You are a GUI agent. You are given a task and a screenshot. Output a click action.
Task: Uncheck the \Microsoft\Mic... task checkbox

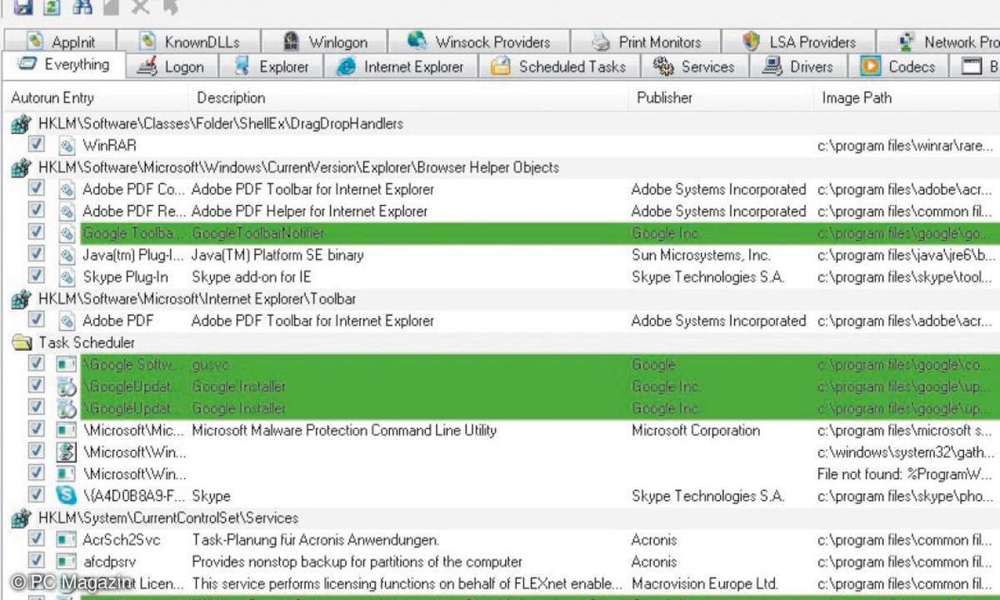point(36,430)
